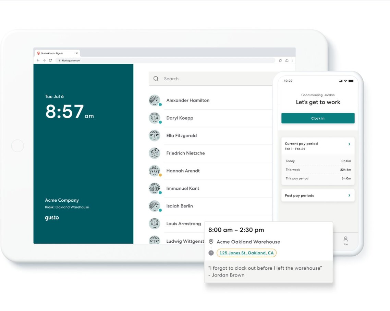This screenshot has height=311, width=390.
Task: Open the 125 Jones St address link
Action: tap(246, 253)
